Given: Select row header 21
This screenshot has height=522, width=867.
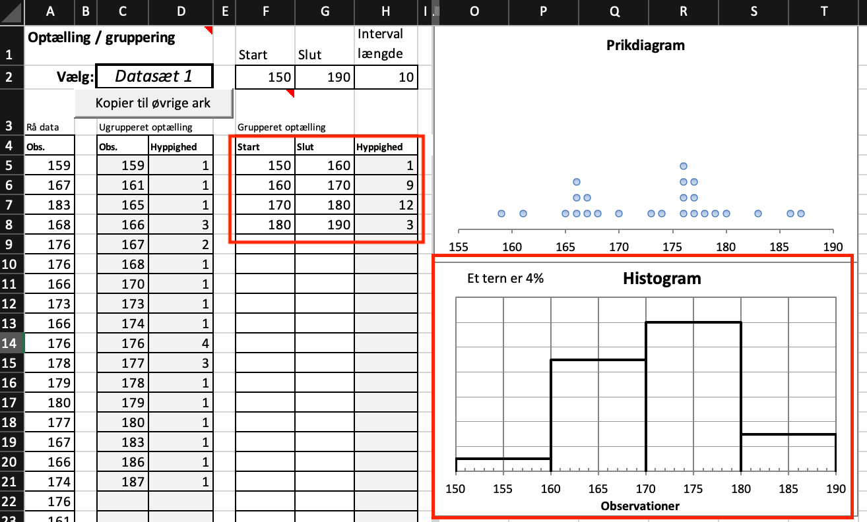Looking at the screenshot, I should pos(12,482).
